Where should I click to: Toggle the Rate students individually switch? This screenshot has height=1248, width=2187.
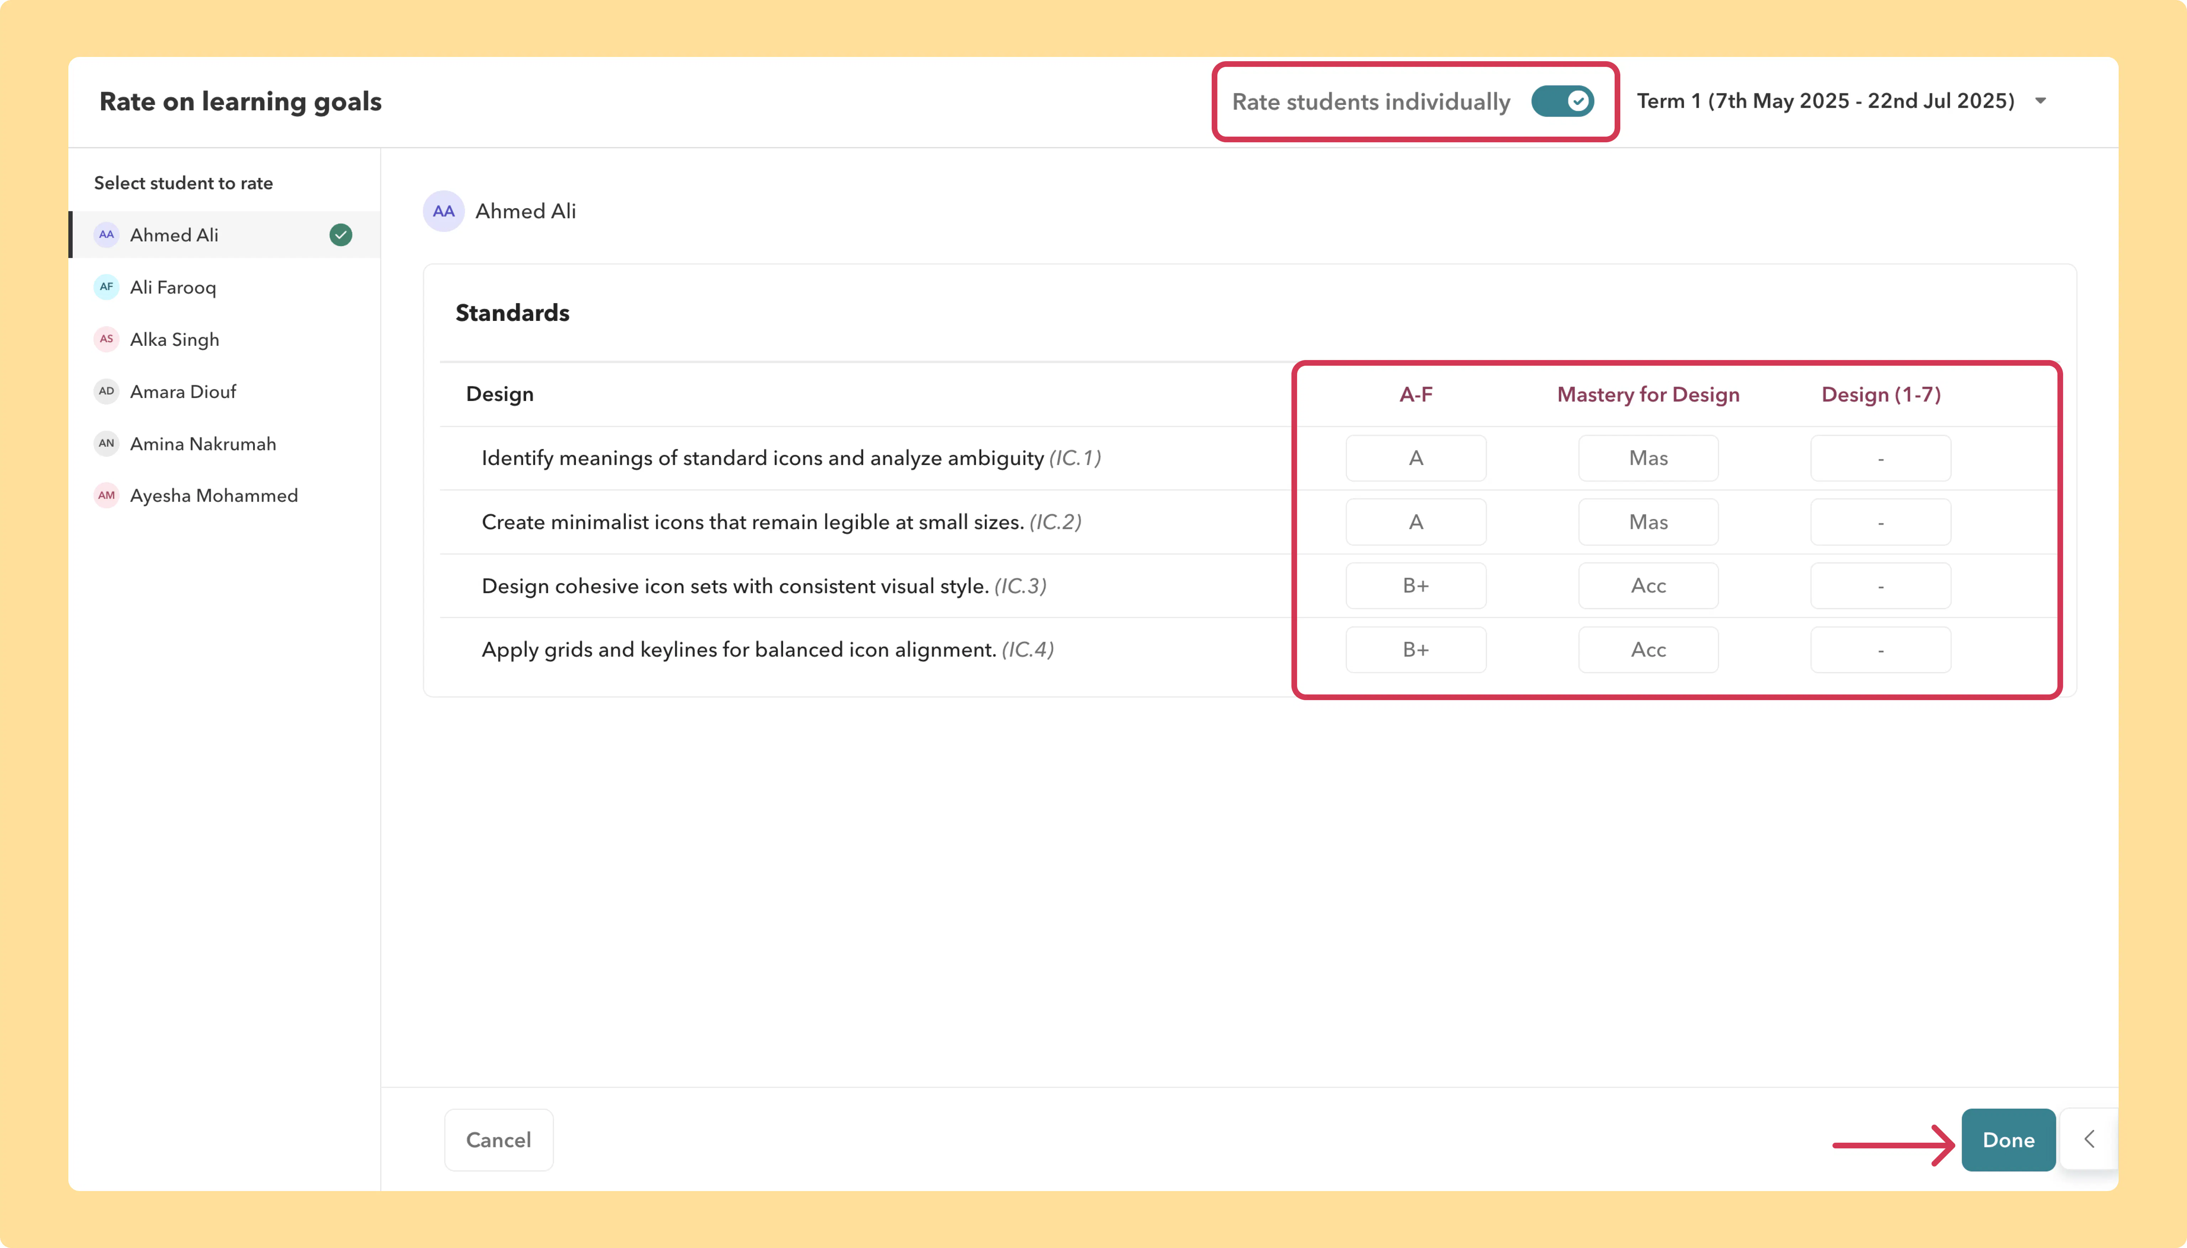(1562, 101)
